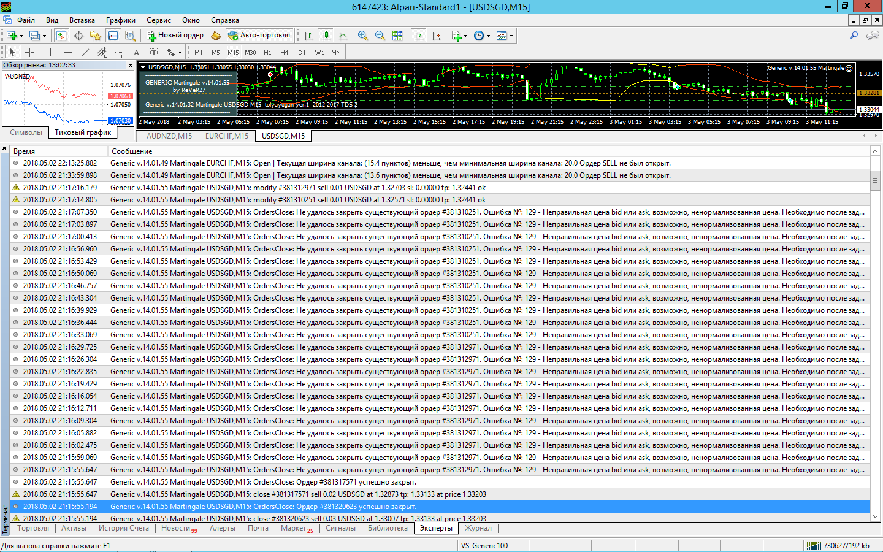Set the timeframe to M1
Viewport: 883px width, 552px height.
[x=199, y=53]
